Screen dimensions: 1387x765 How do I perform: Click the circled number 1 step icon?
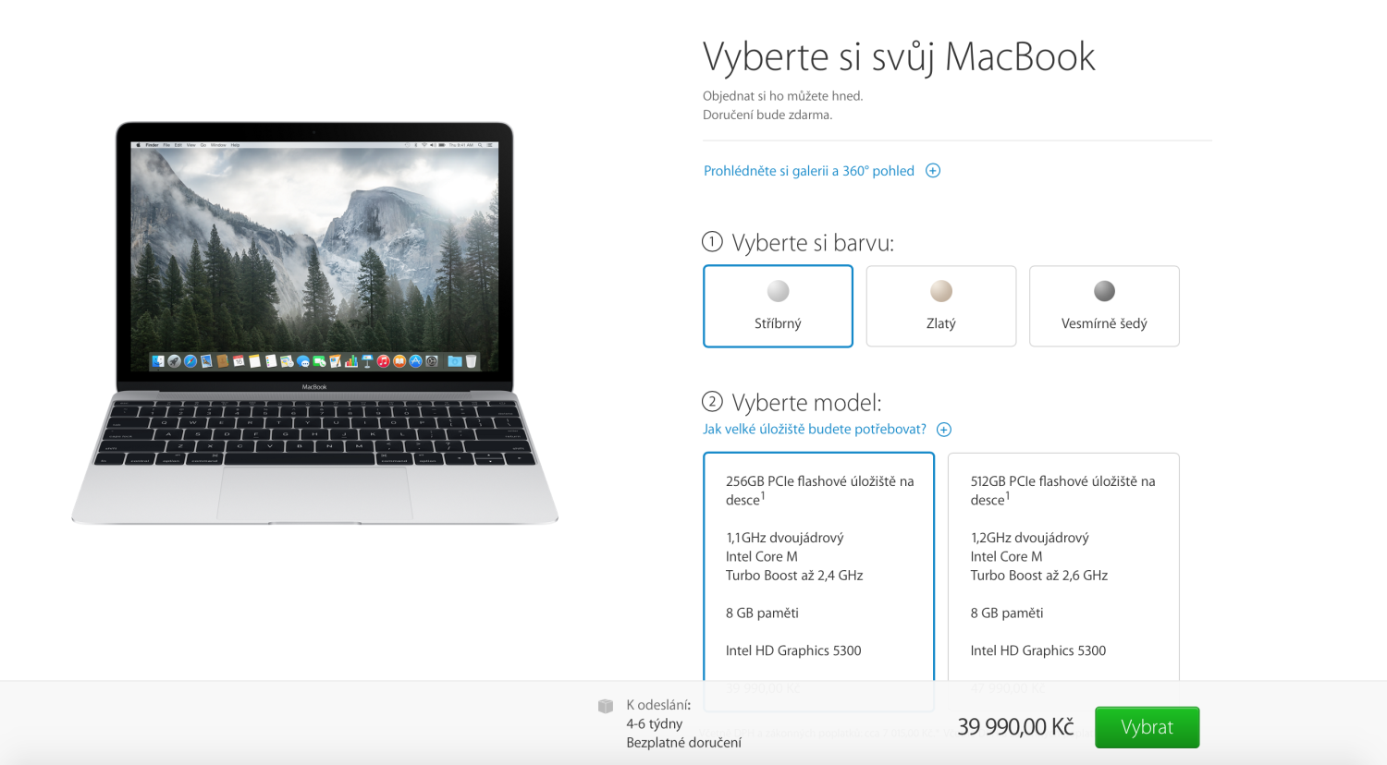point(712,242)
